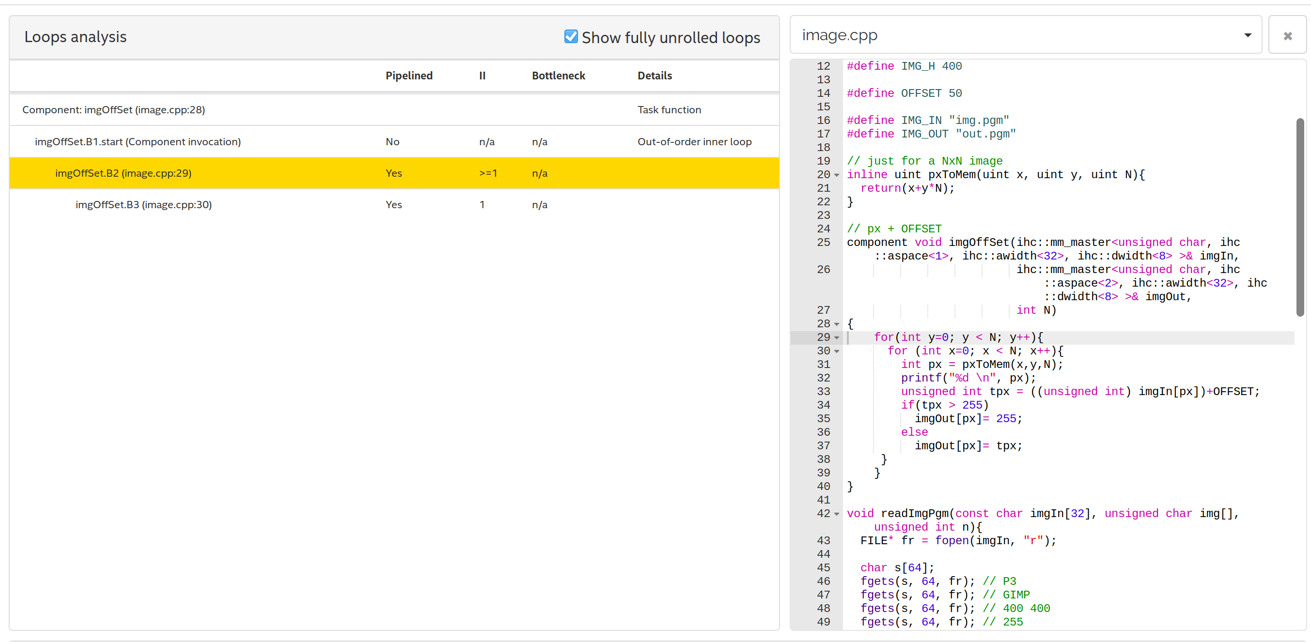Collapse readImgPgm function fold at line 42

[837, 514]
